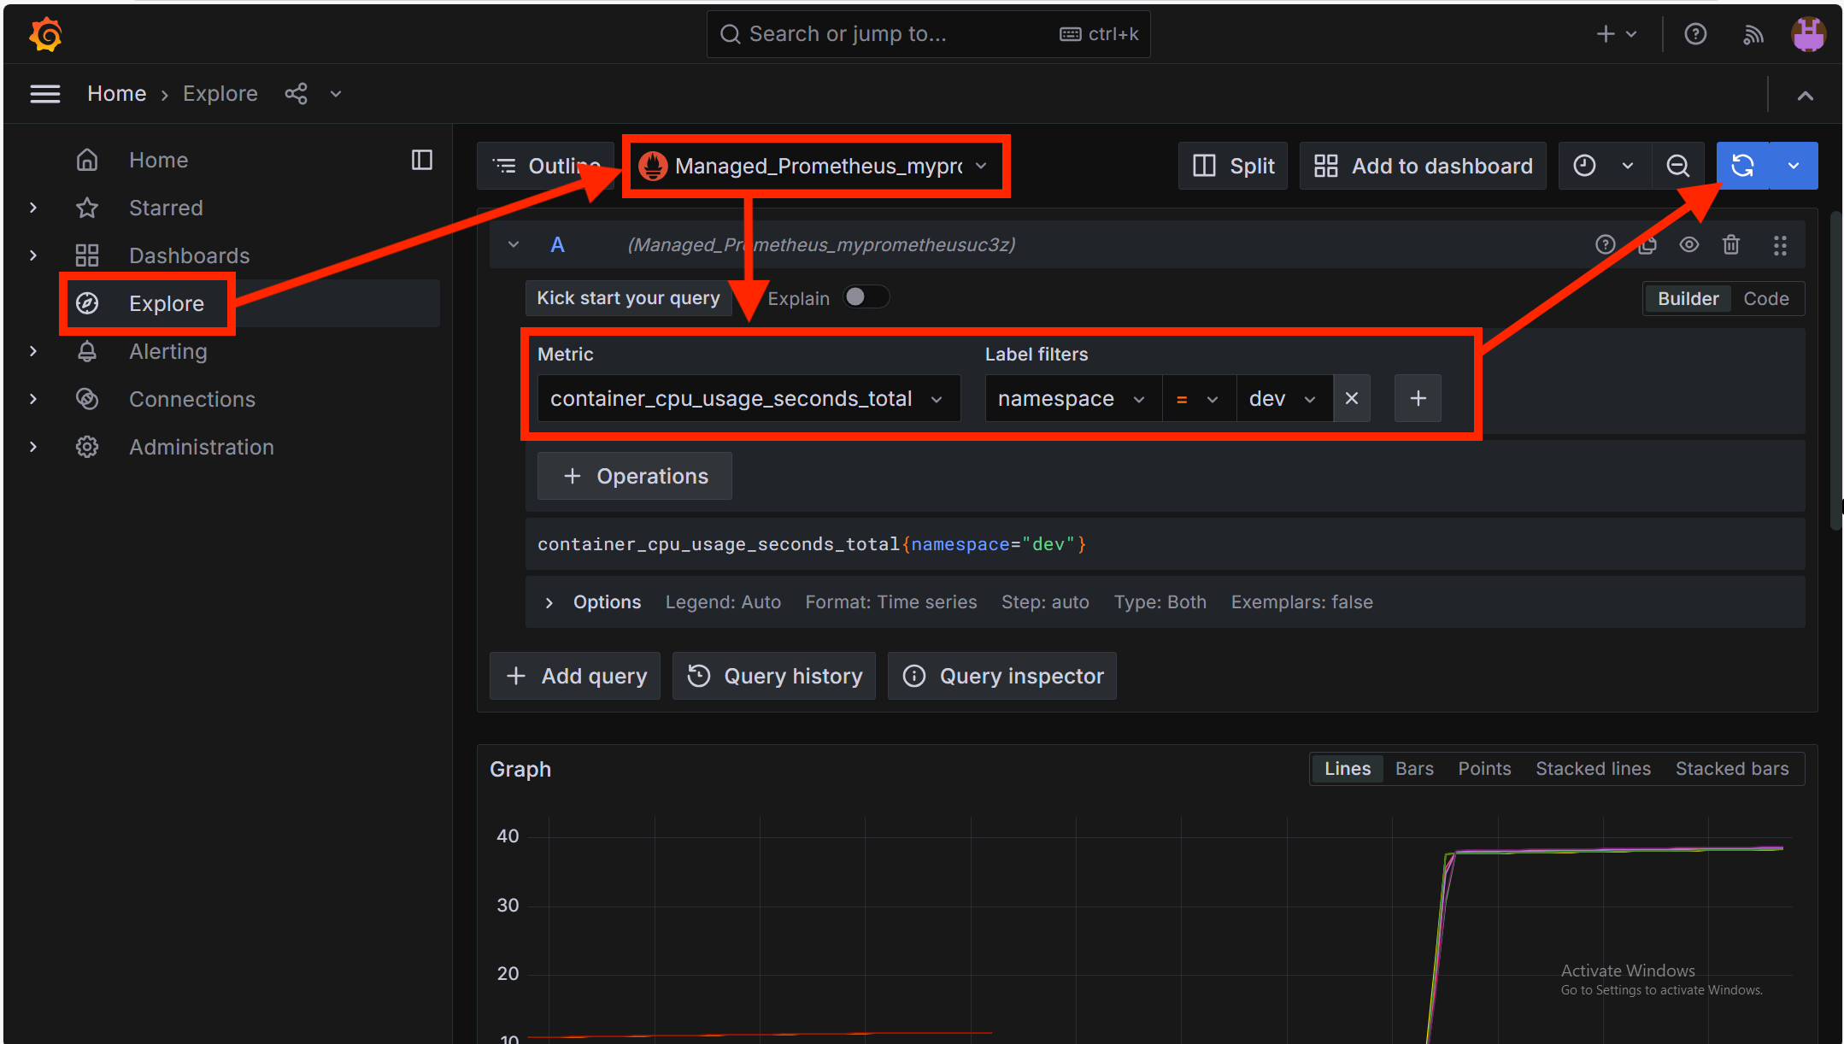Open the auto-refresh interval dropdown arrow
This screenshot has width=1844, height=1044.
[x=1794, y=166]
